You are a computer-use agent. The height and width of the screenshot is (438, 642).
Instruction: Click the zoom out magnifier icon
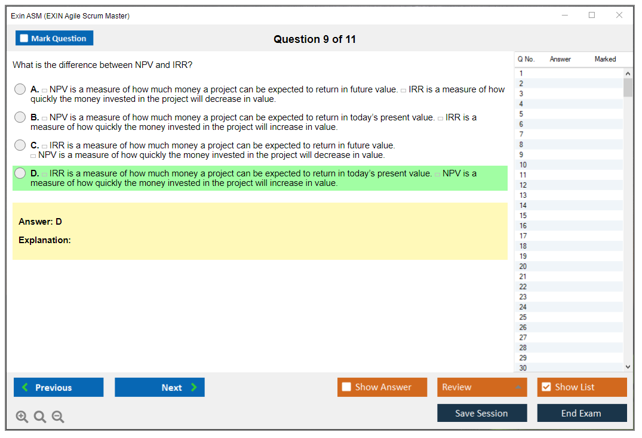(x=58, y=417)
